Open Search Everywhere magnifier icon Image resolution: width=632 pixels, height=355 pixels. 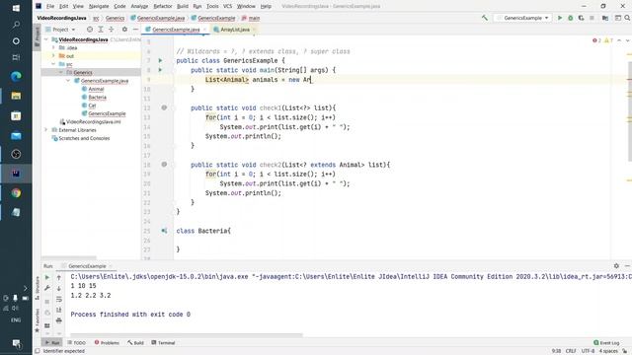click(628, 18)
